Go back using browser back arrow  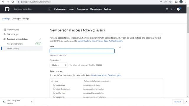click(3, 2)
